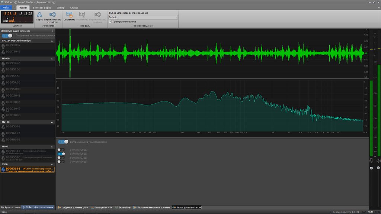Screen dimensions: 381x214
Task: Toggle display of inactive sources switch
Action: pos(7,36)
